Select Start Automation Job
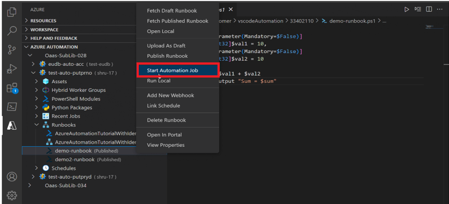 [x=178, y=70]
